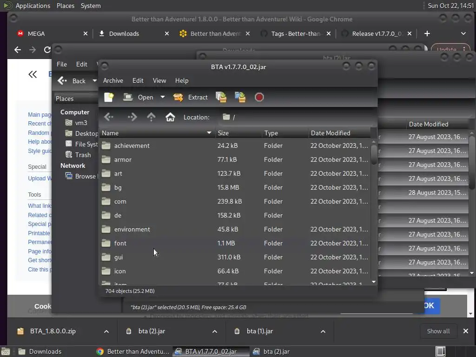Sort archive by Date Modified column header

[x=339, y=133]
